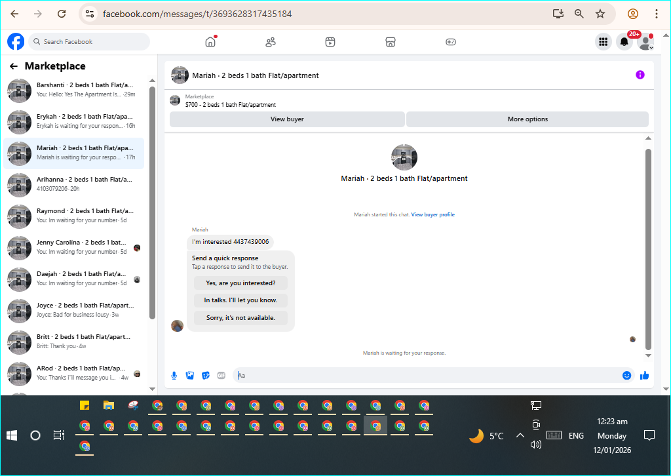
Task: Click the chat messages scrollbar
Action: tap(648, 249)
